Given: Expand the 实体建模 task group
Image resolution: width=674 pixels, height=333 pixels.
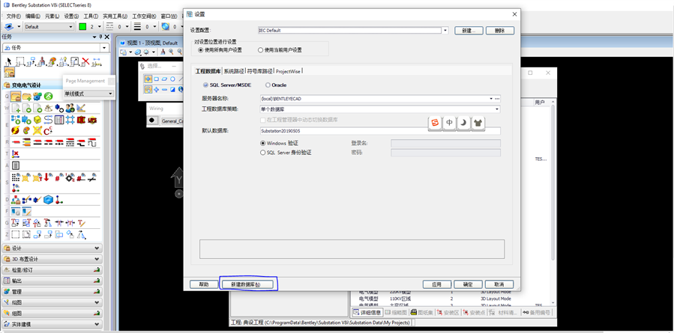Looking at the screenshot, I should click(52, 324).
